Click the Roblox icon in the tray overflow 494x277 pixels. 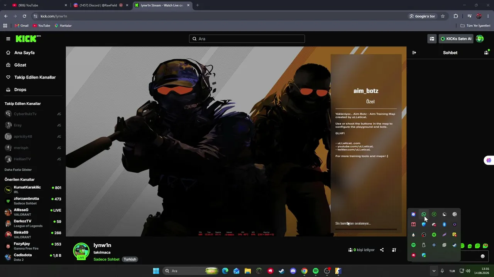[413, 214]
